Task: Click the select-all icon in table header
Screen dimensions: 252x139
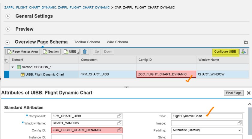Action: (6, 60)
